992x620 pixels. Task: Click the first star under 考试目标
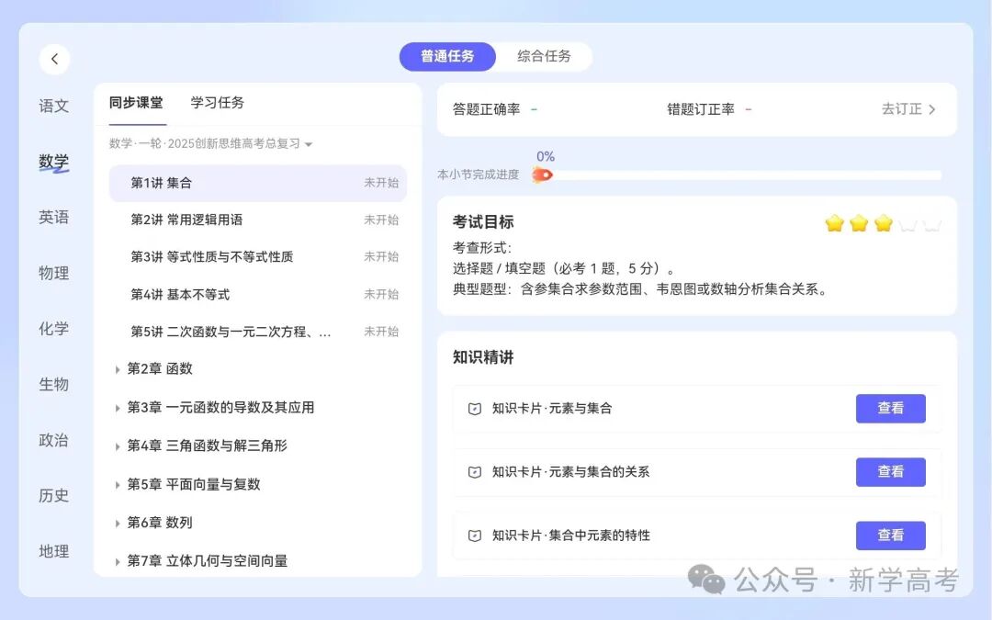pyautogui.click(x=834, y=222)
